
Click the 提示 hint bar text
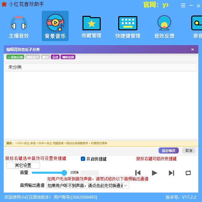[x=57, y=143]
